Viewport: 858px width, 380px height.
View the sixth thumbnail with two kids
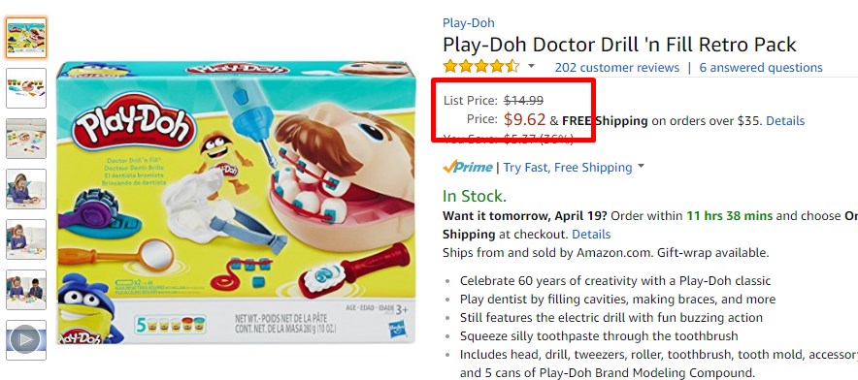26,290
